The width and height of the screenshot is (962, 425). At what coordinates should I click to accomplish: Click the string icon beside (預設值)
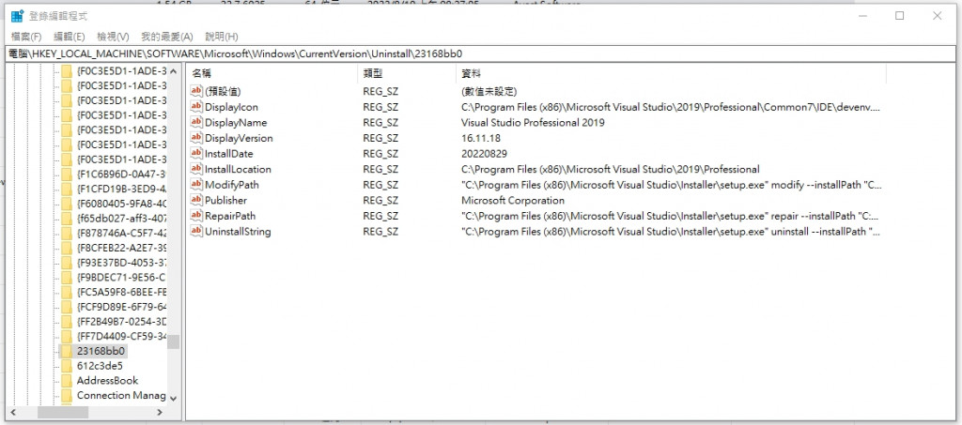point(196,91)
